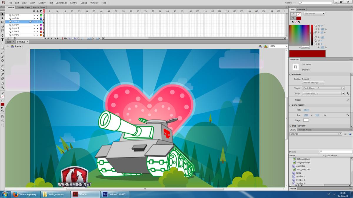Select the Free Transform tool
This screenshot has width=353, height=198.
coord(2,22)
